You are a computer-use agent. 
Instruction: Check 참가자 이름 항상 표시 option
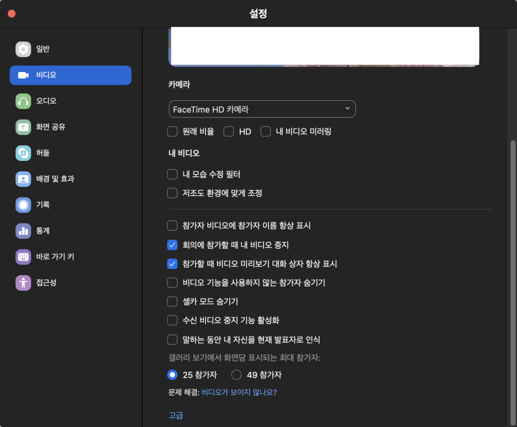click(172, 226)
